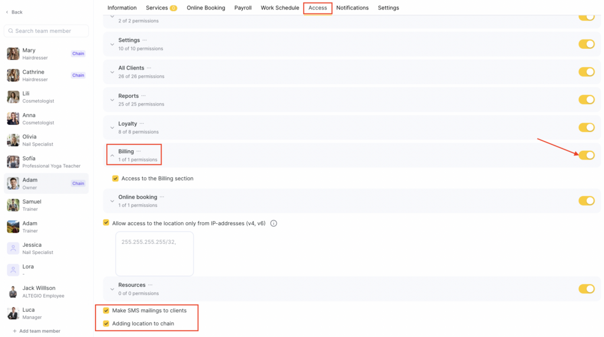604x337 pixels.
Task: Click the plus icon for Add team member
Action: [15, 331]
